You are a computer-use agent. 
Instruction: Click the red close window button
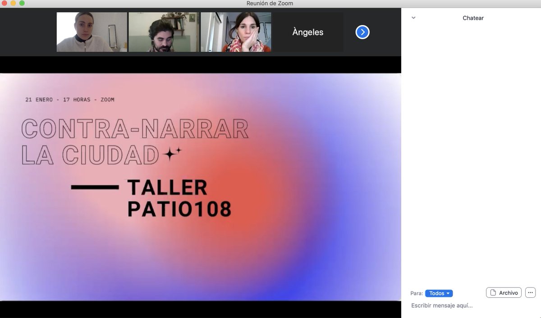(4, 3)
